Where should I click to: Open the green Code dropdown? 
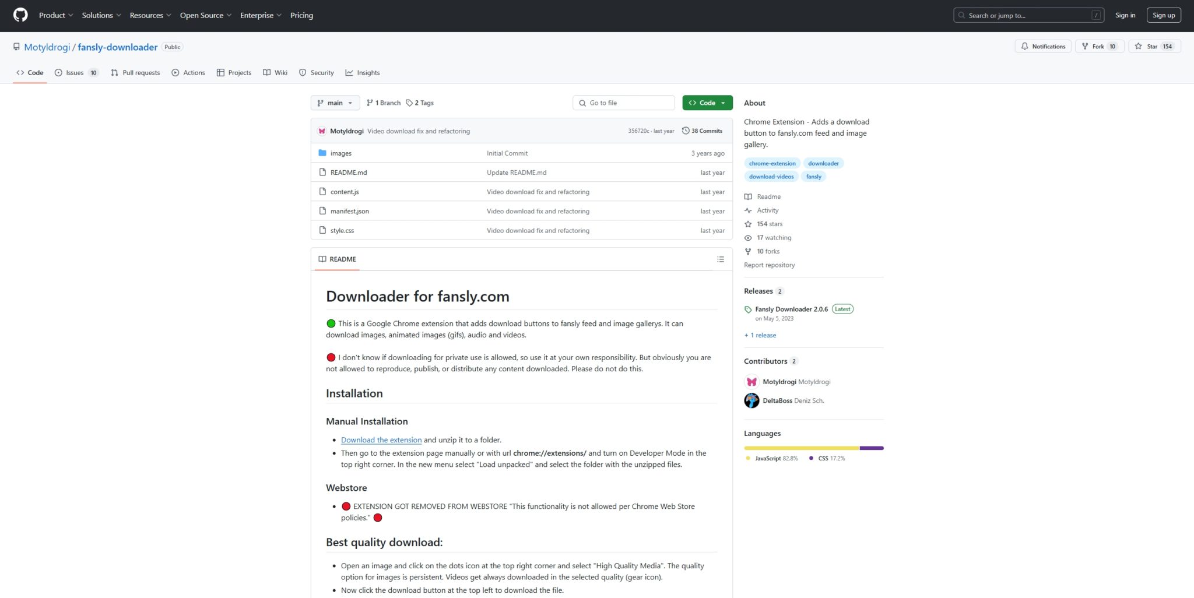click(x=707, y=103)
